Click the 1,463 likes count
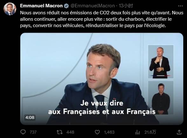This screenshot has height=138, width=187. tap(109, 132)
